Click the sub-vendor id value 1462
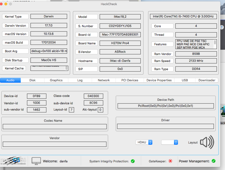This screenshot has height=170, width=225. click(x=37, y=110)
